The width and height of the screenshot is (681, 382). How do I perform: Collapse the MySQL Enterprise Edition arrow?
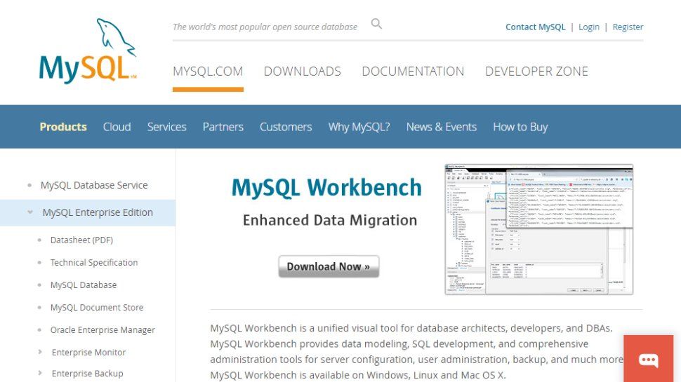point(30,212)
